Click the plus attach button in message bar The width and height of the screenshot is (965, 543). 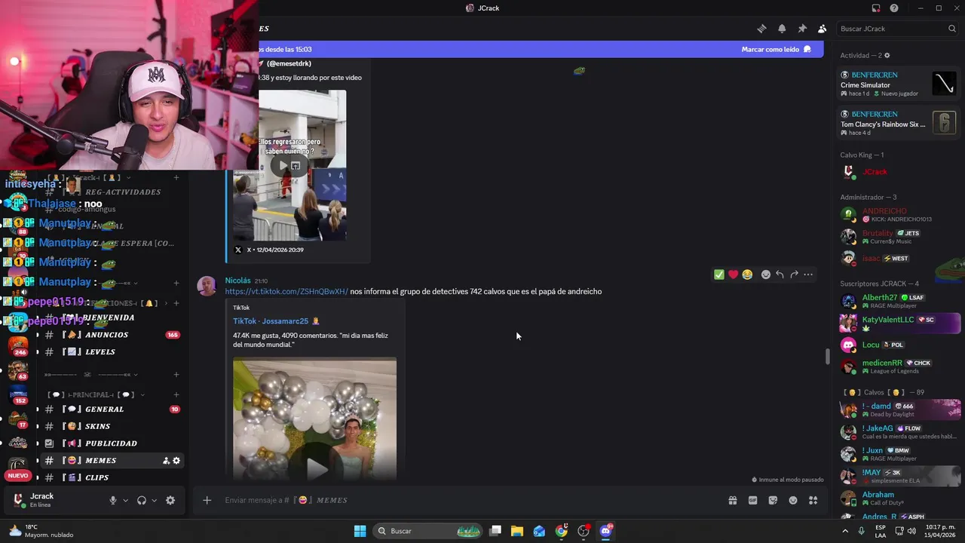pos(207,500)
